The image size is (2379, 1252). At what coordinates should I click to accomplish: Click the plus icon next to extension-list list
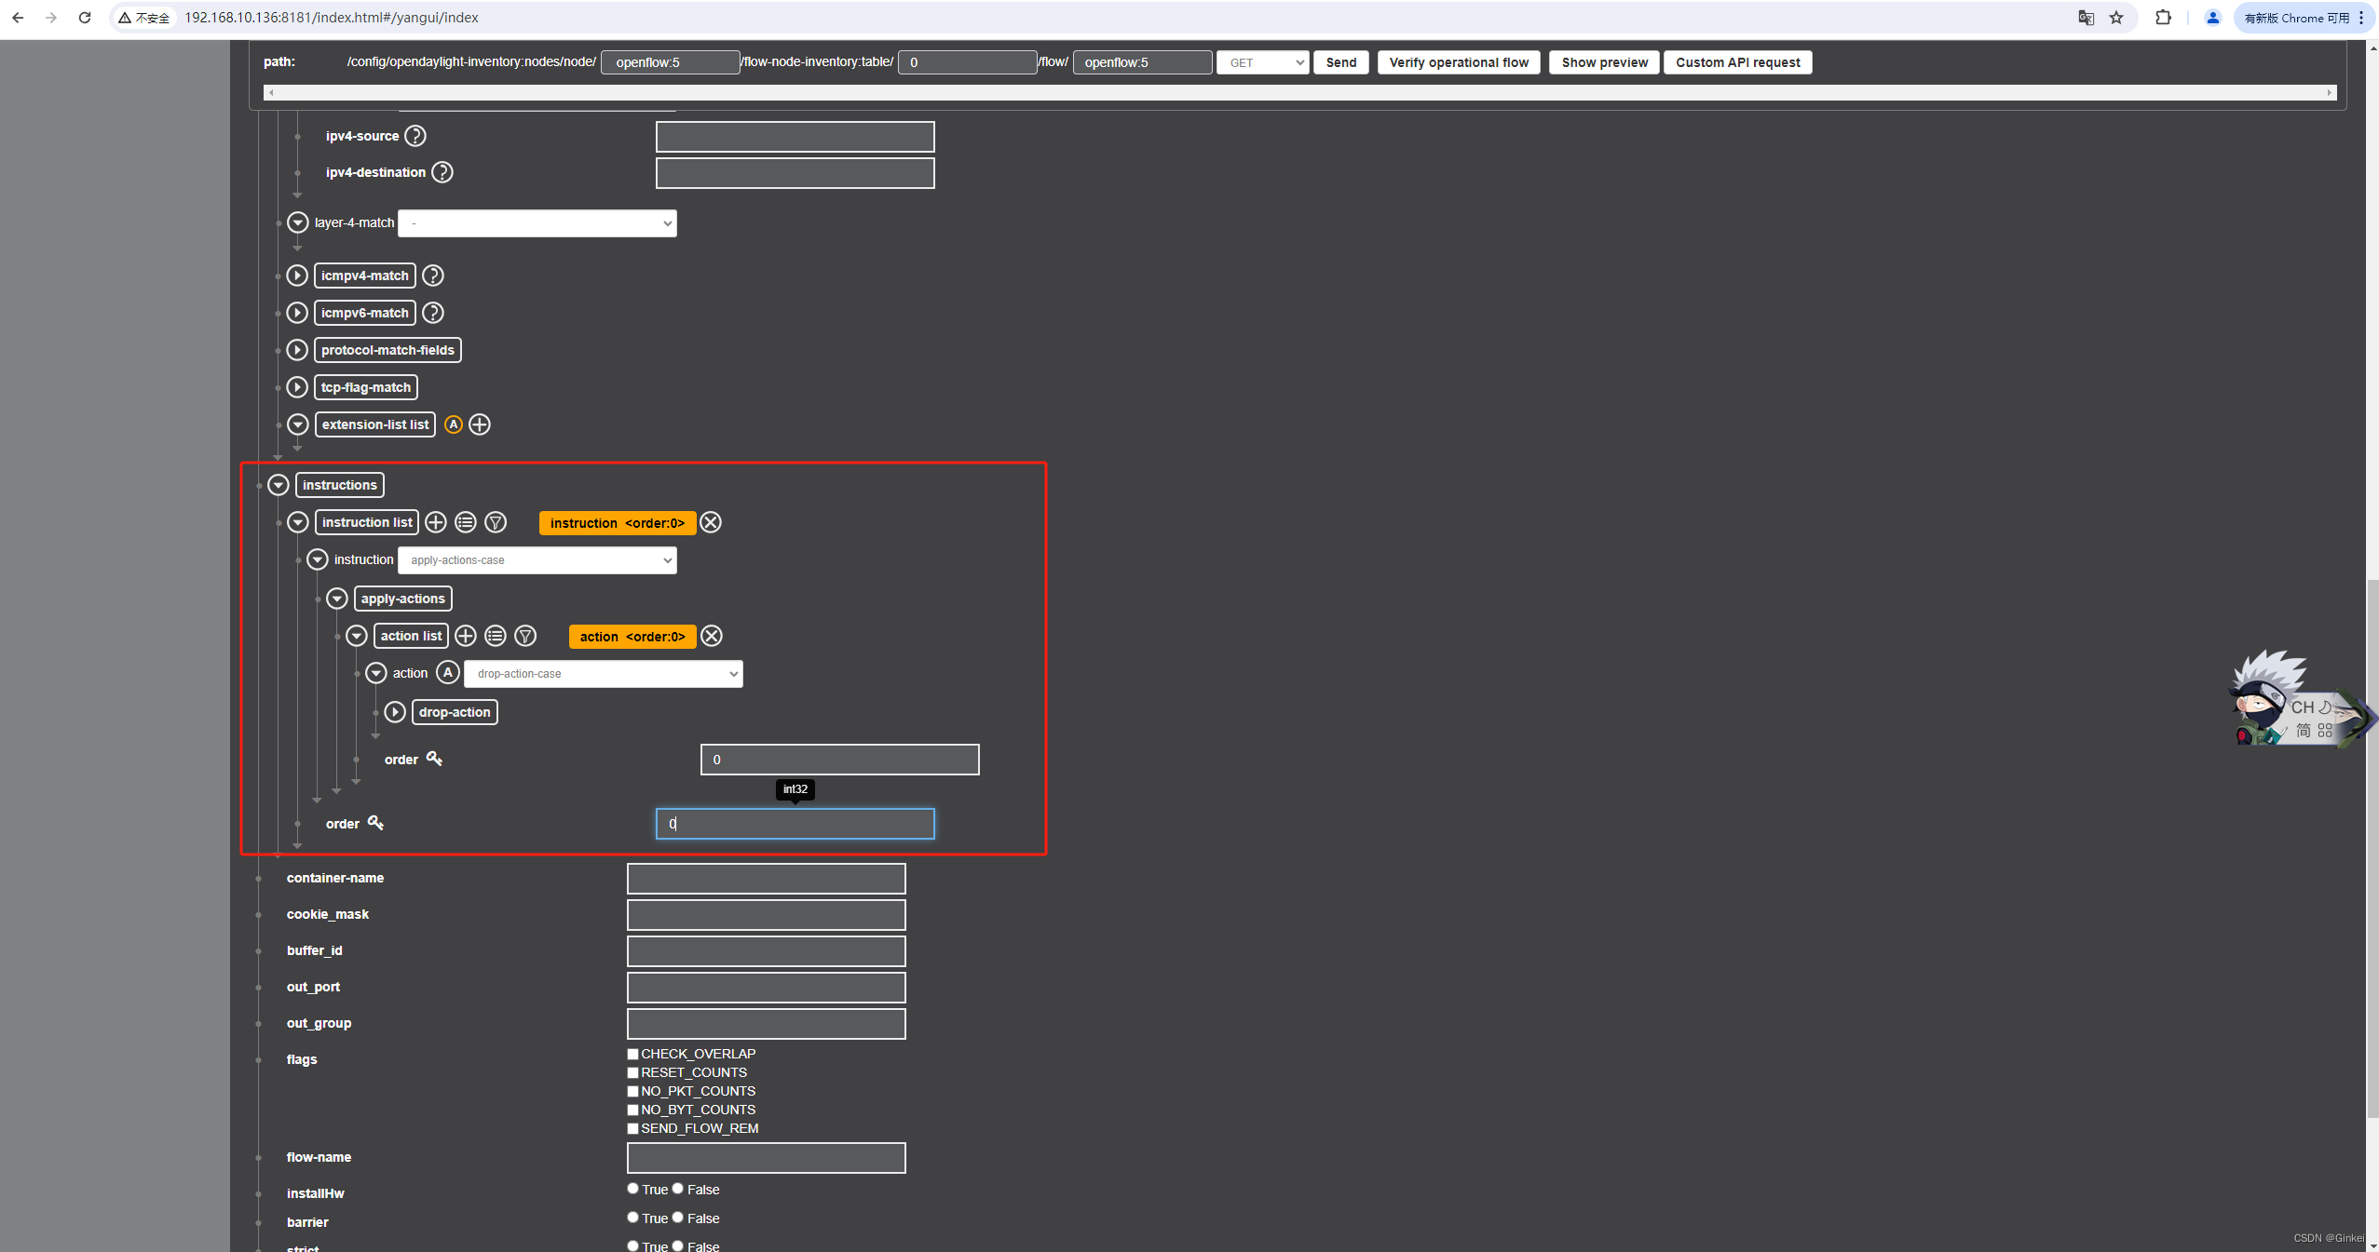coord(480,424)
